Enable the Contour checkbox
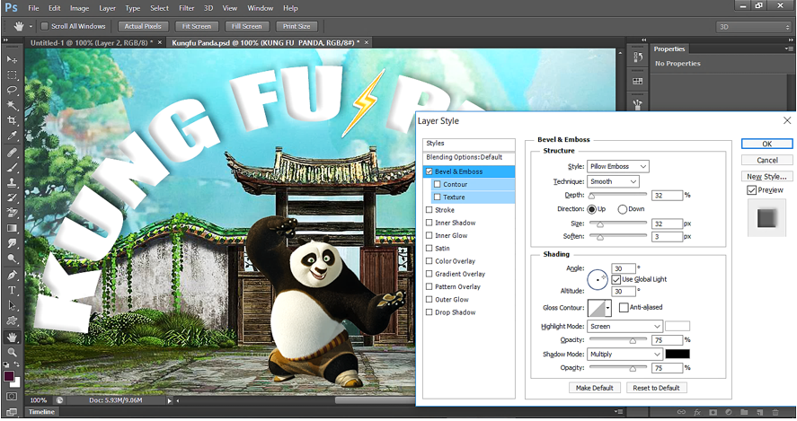This screenshot has height=421, width=797. click(x=437, y=184)
